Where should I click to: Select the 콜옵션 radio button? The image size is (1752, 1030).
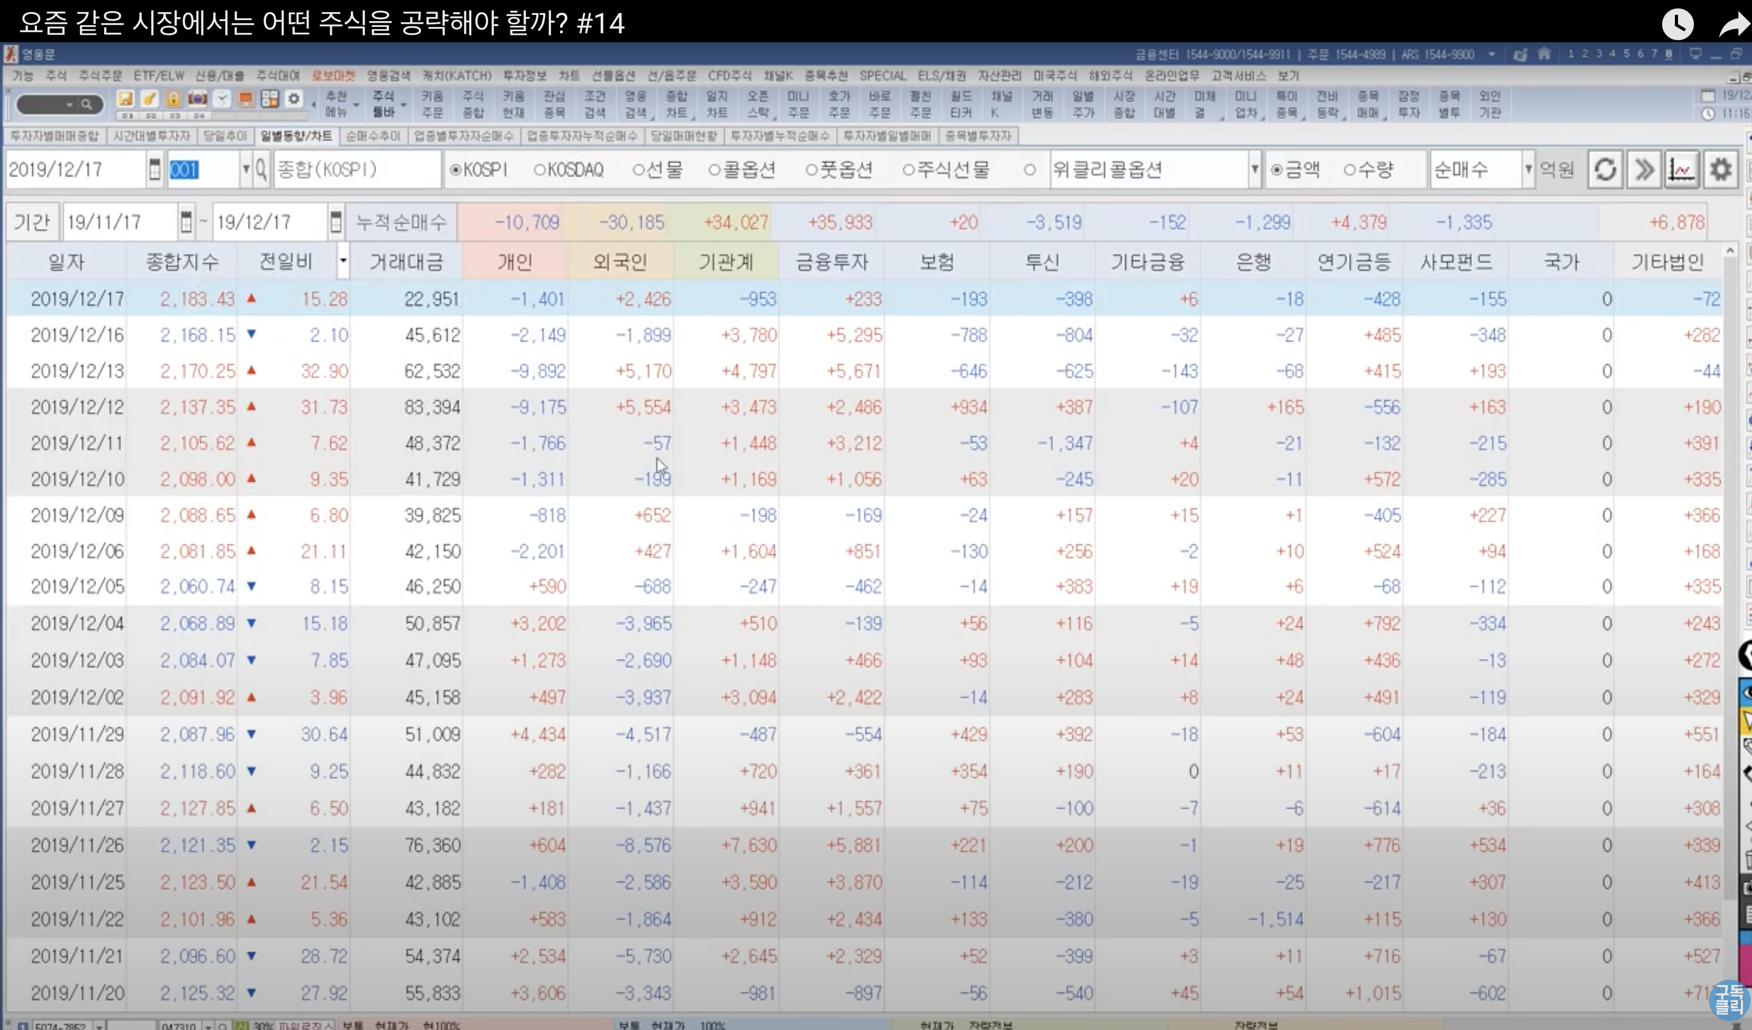[x=714, y=170]
